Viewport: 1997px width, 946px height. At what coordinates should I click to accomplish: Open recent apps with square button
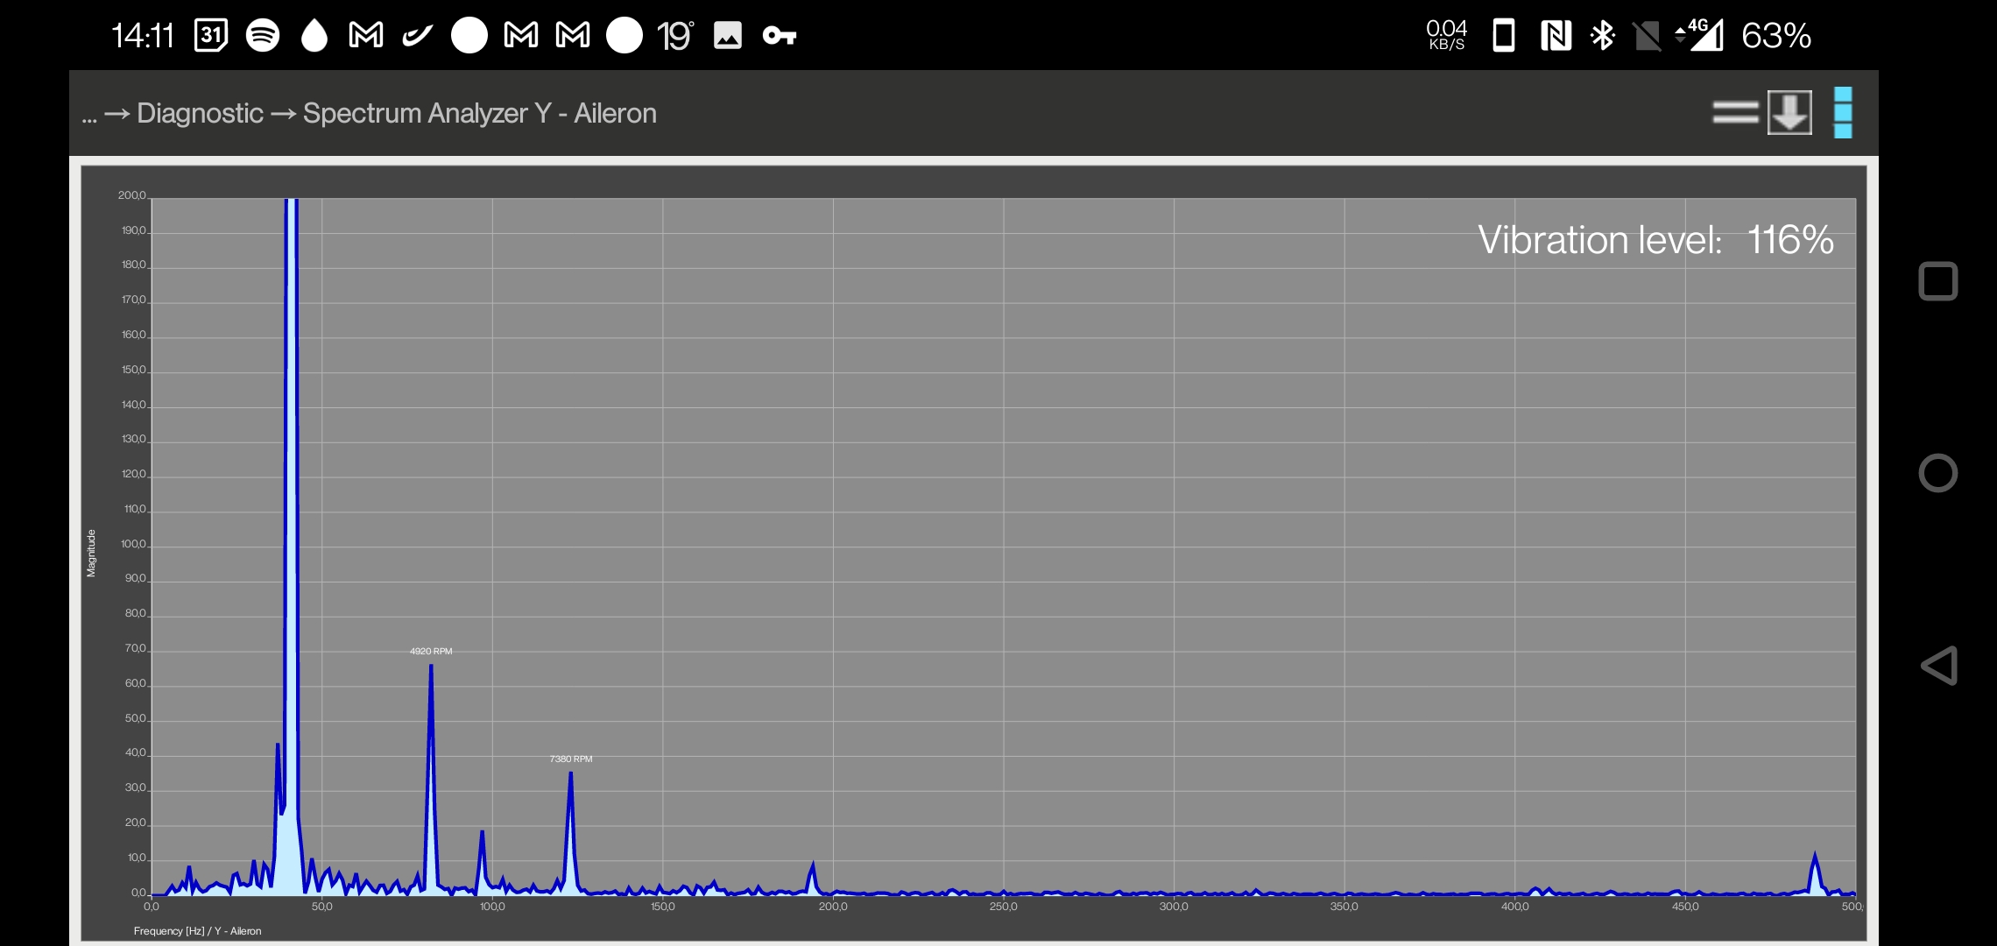tap(1937, 281)
